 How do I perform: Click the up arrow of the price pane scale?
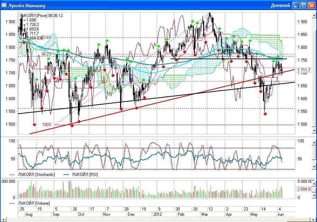tap(314, 16)
